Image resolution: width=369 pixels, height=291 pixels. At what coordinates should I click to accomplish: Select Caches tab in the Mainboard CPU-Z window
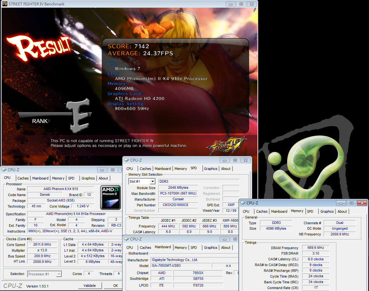[x=145, y=248]
